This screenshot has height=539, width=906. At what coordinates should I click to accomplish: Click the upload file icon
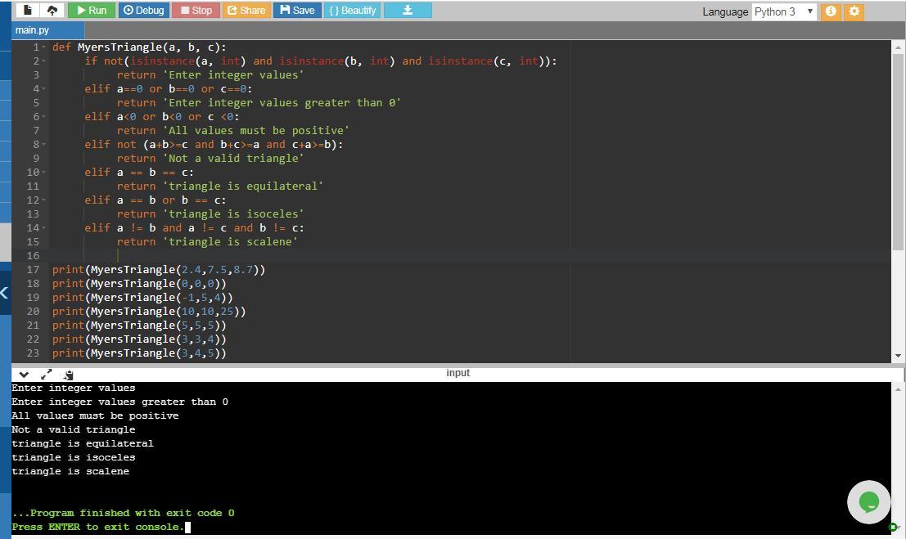(52, 11)
